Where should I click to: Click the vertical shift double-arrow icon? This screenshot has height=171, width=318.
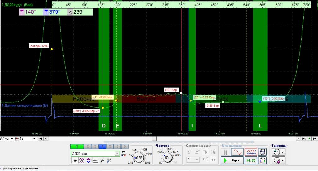[x=89, y=160]
